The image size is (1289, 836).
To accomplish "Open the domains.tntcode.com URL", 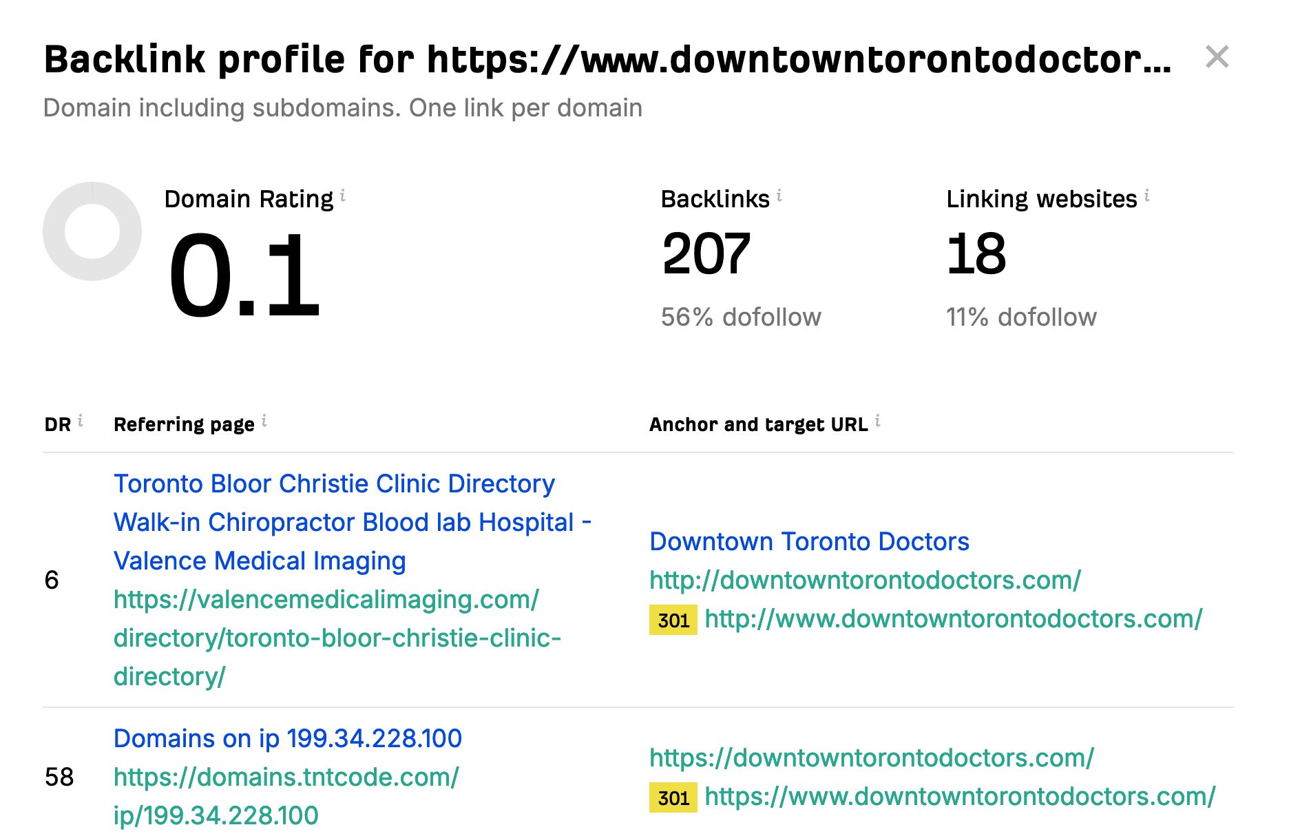I will click(286, 796).
